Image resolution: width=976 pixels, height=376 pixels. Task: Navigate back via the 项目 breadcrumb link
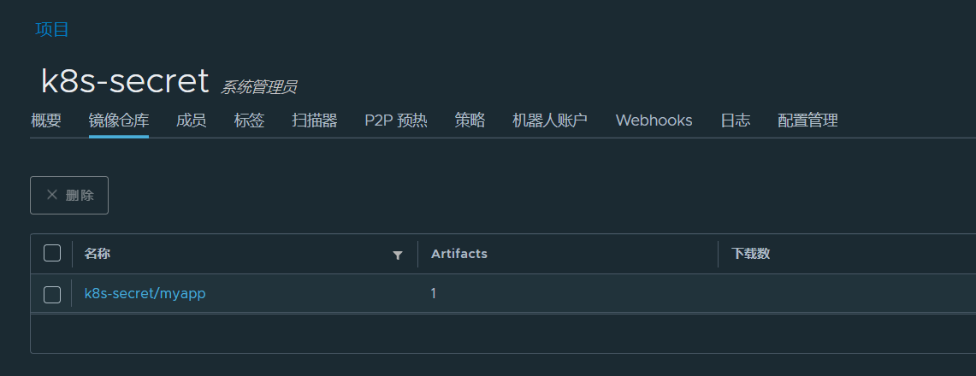coord(52,29)
